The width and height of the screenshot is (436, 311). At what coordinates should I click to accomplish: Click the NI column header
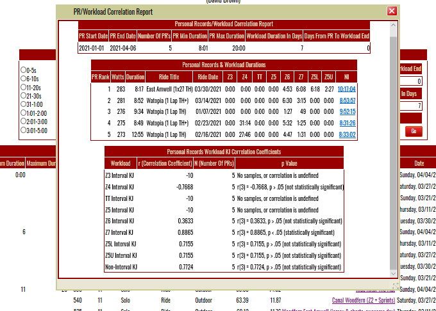346,77
